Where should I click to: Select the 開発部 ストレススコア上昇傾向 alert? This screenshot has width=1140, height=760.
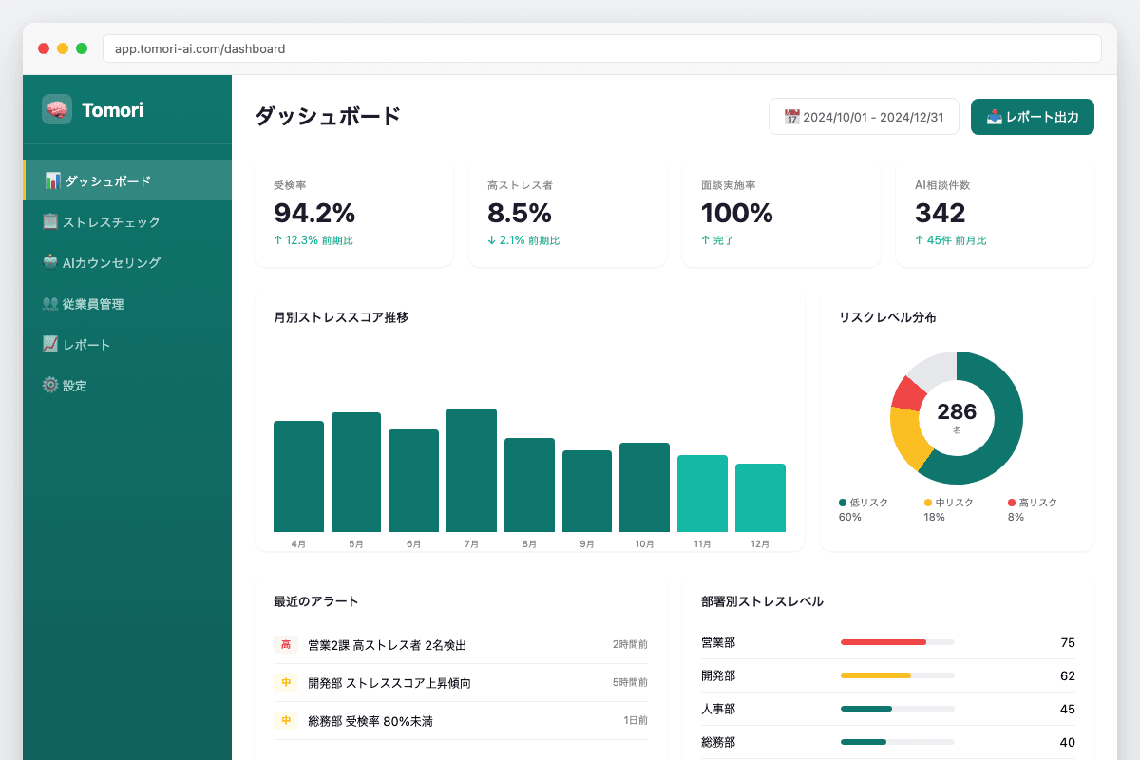389,683
